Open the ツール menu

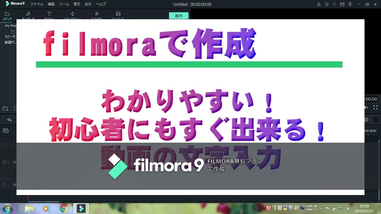[64, 4]
